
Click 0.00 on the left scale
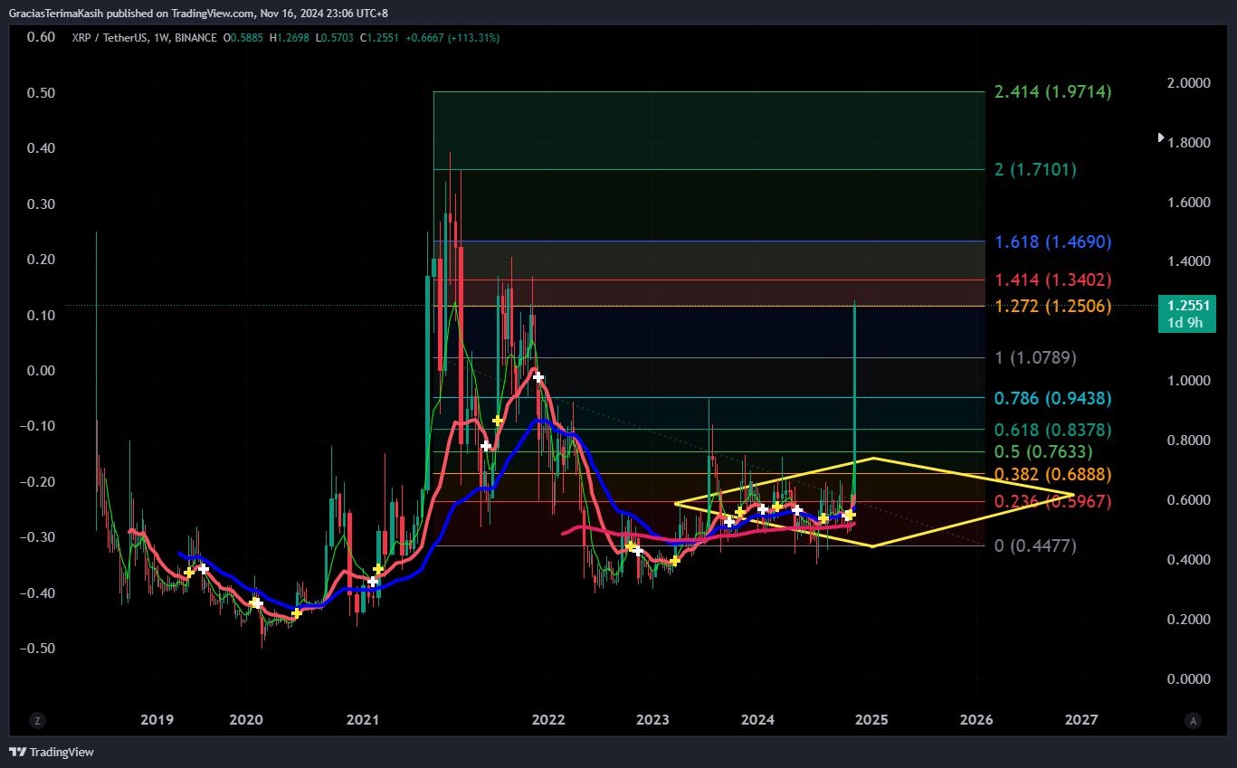point(41,370)
